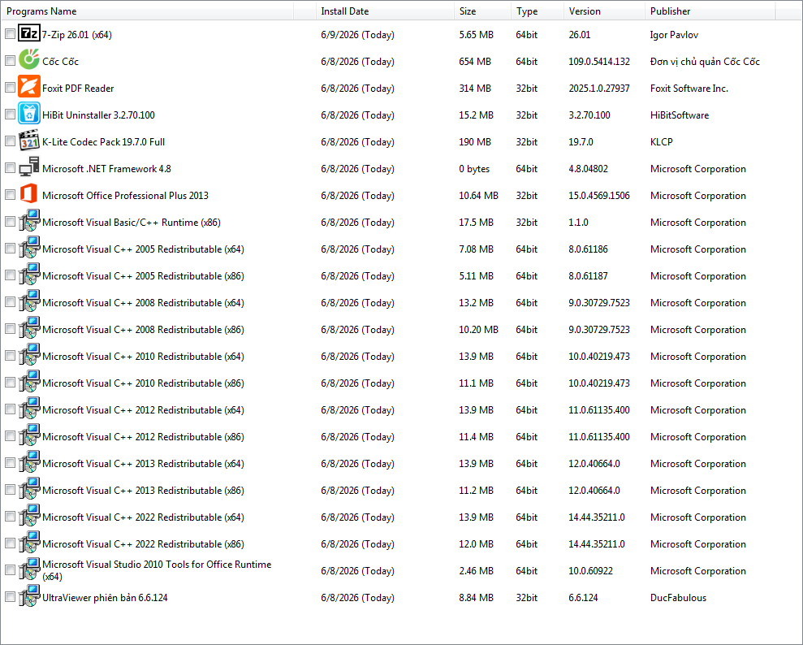The image size is (803, 645).
Task: Click version '10.0.60922' cell
Action: (x=590, y=571)
